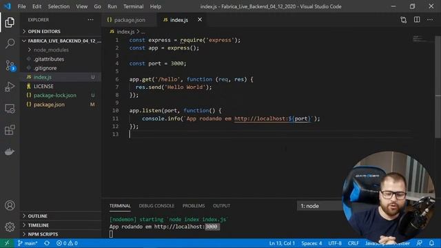441x248 pixels.
Task: Switch to the Problems panel tab
Action: [194, 206]
